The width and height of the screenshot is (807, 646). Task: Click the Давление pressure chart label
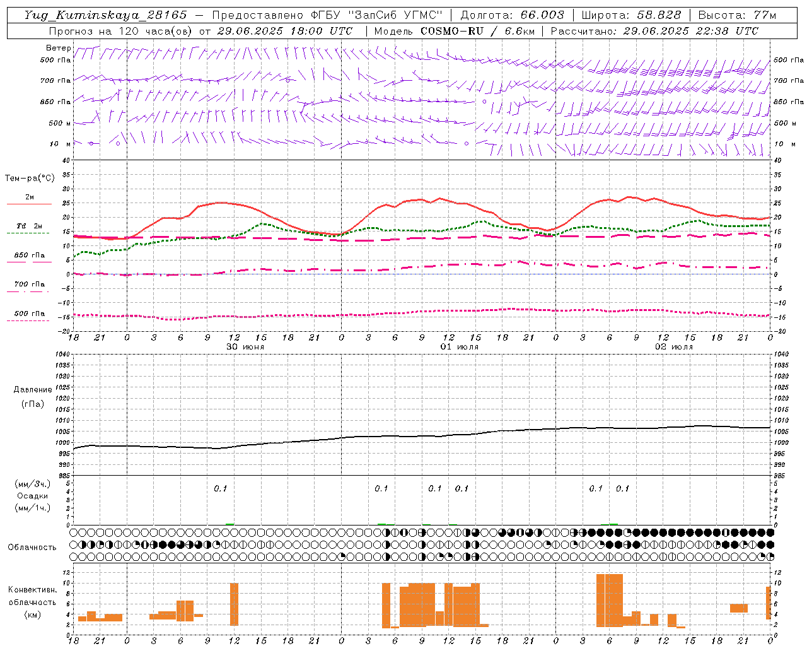(33, 390)
